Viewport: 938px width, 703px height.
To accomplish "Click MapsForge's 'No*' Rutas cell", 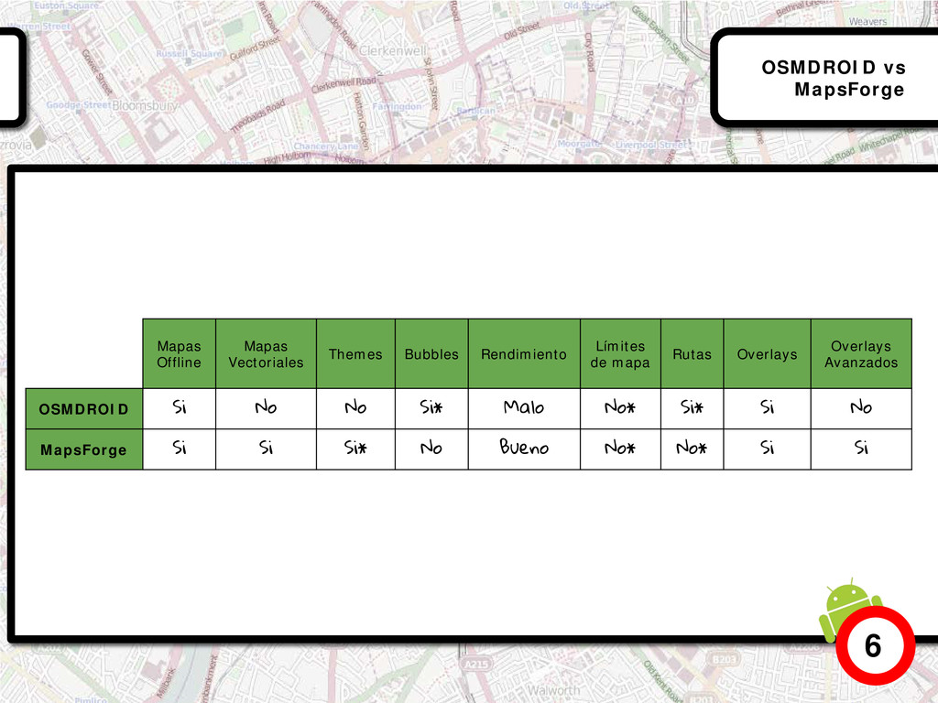I will [693, 449].
